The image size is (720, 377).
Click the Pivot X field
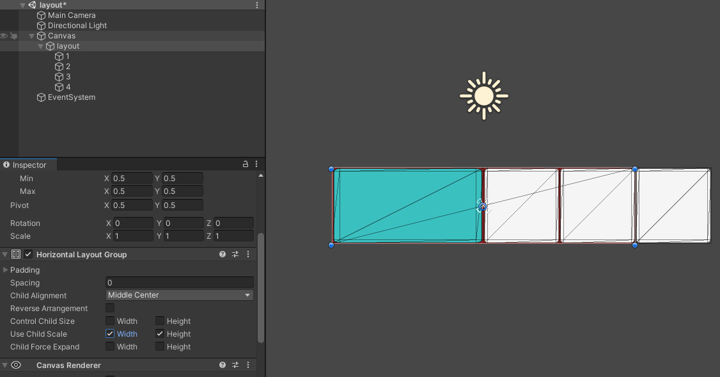[x=132, y=205]
